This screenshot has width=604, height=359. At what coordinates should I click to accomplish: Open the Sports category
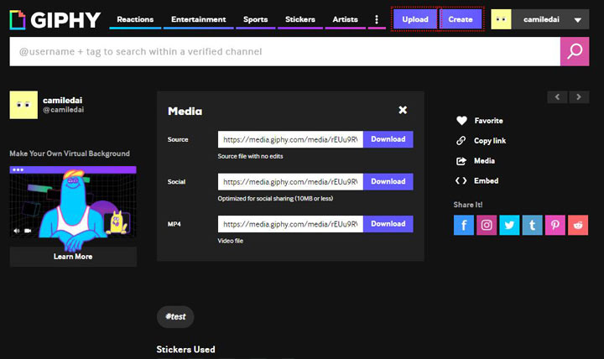(x=255, y=19)
